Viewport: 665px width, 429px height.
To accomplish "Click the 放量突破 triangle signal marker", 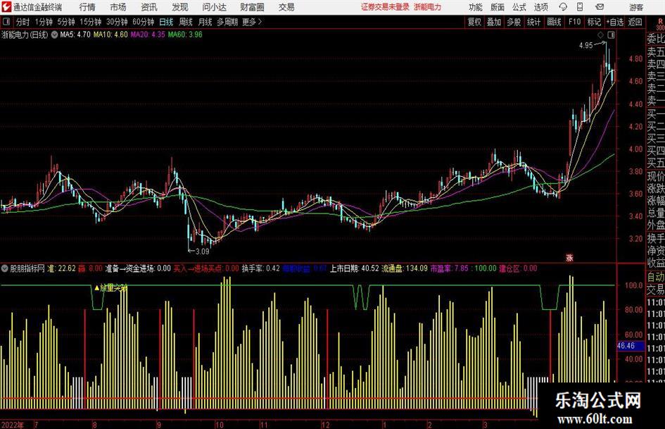I will point(110,288).
